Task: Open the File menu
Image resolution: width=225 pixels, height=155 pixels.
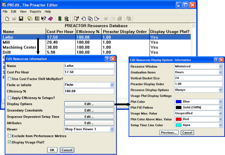Action: (x=5, y=12)
